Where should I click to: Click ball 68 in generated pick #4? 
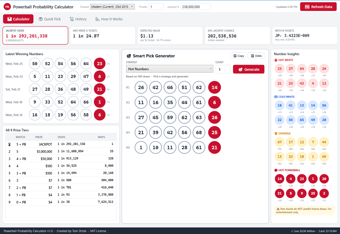coord(199,132)
